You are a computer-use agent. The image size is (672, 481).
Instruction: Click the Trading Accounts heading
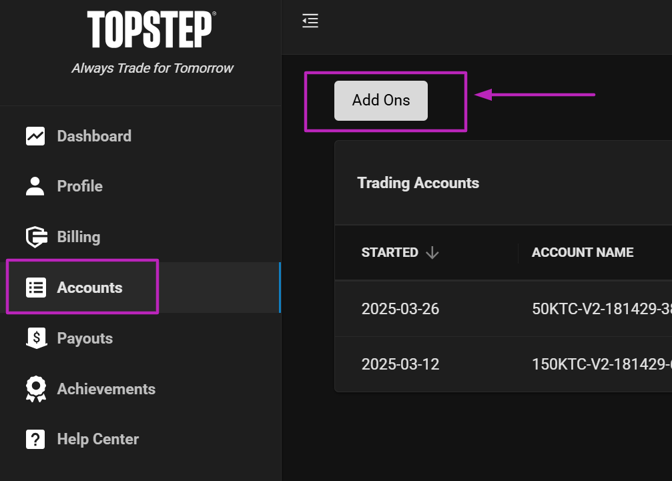418,183
